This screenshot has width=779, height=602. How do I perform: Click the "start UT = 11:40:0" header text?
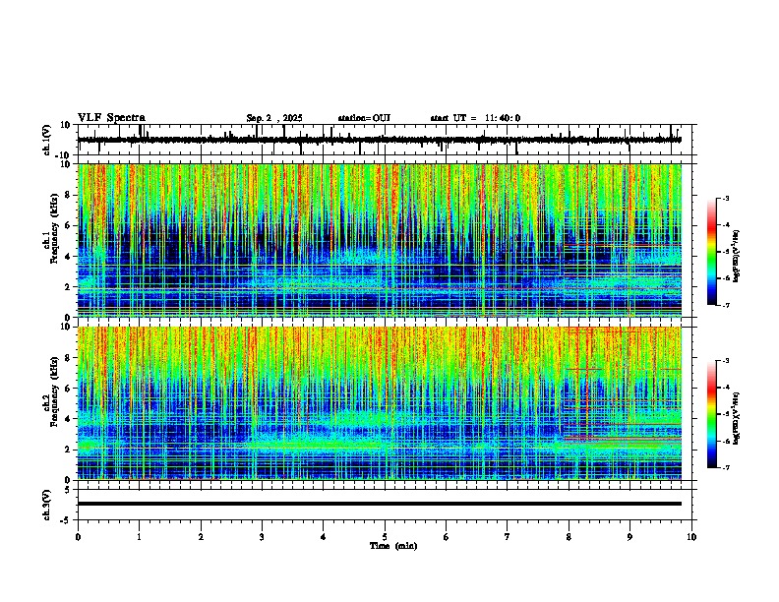tap(475, 118)
